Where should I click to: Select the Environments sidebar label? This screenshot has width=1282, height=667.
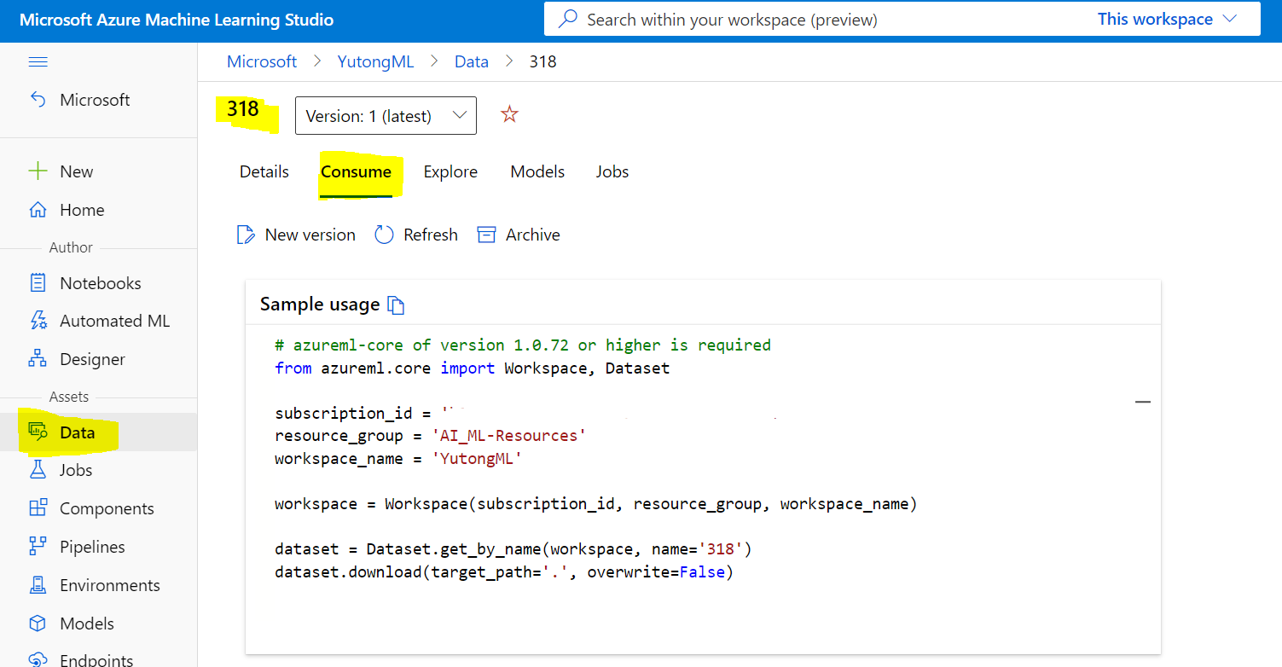coord(110,585)
